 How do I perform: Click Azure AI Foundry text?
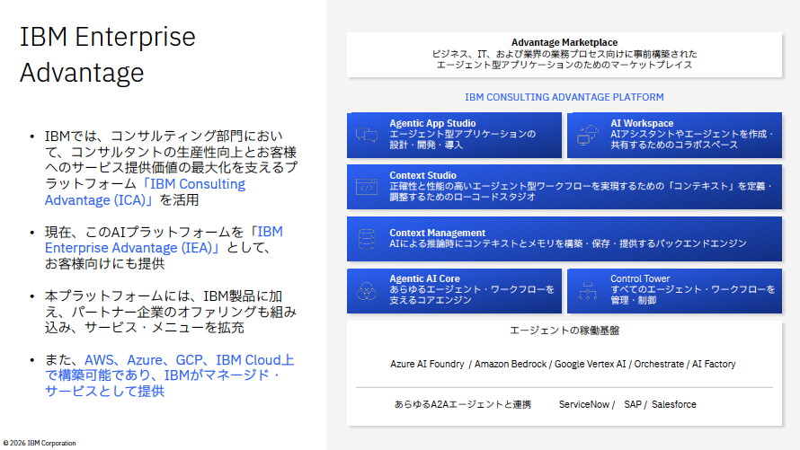427,364
